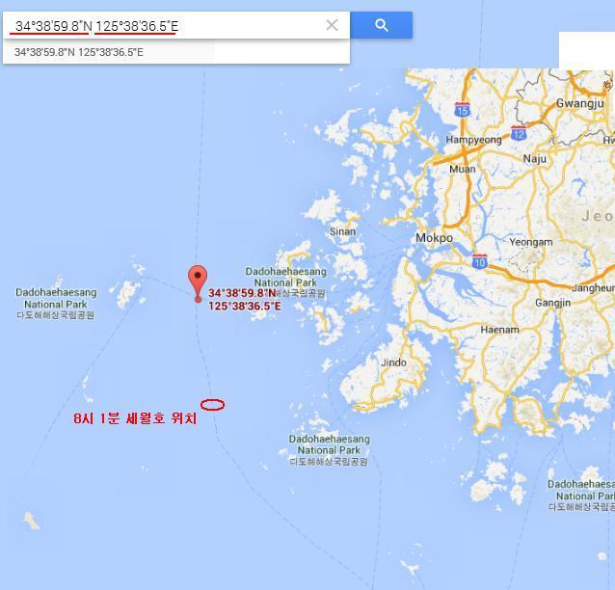Click the Mokpo city label
The width and height of the screenshot is (615, 590).
(434, 238)
